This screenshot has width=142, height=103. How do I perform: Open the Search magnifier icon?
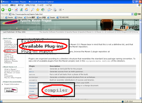pyautogui.click(x=32, y=9)
